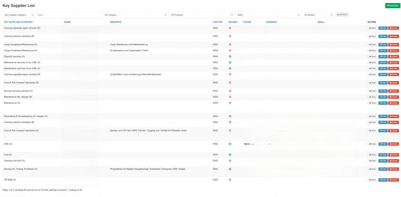
Task: Click the Name search input field
Action: (x=68, y=15)
